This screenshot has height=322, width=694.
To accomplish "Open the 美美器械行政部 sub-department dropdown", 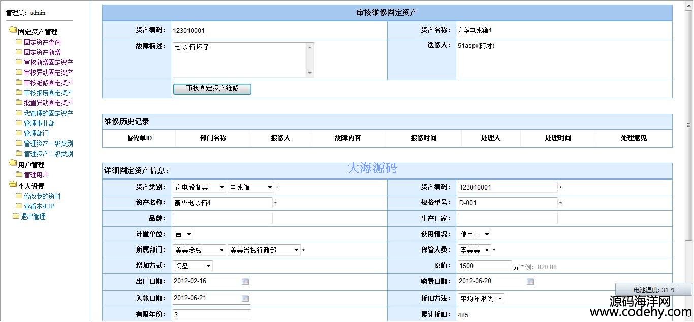I will 264,250.
